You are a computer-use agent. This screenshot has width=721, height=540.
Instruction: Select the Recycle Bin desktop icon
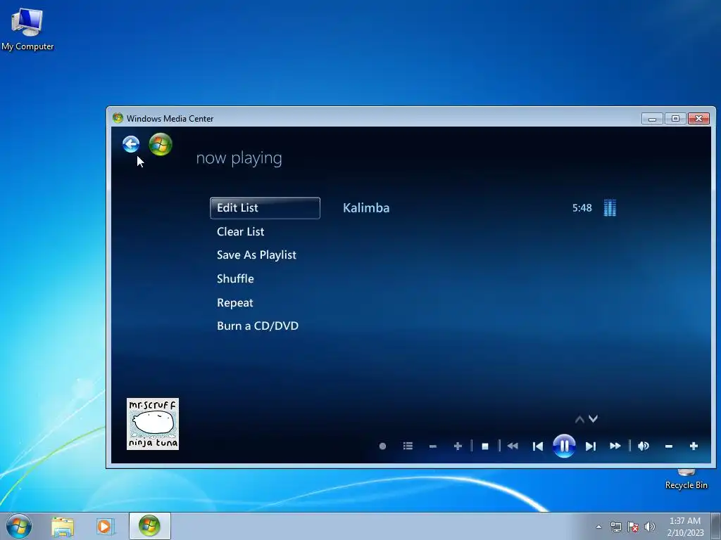(x=686, y=480)
